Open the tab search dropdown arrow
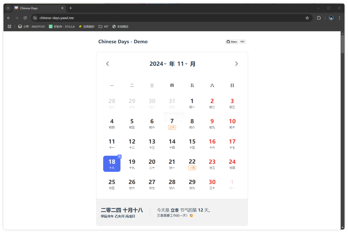Screen dimensions: 348x233 click(8, 8)
